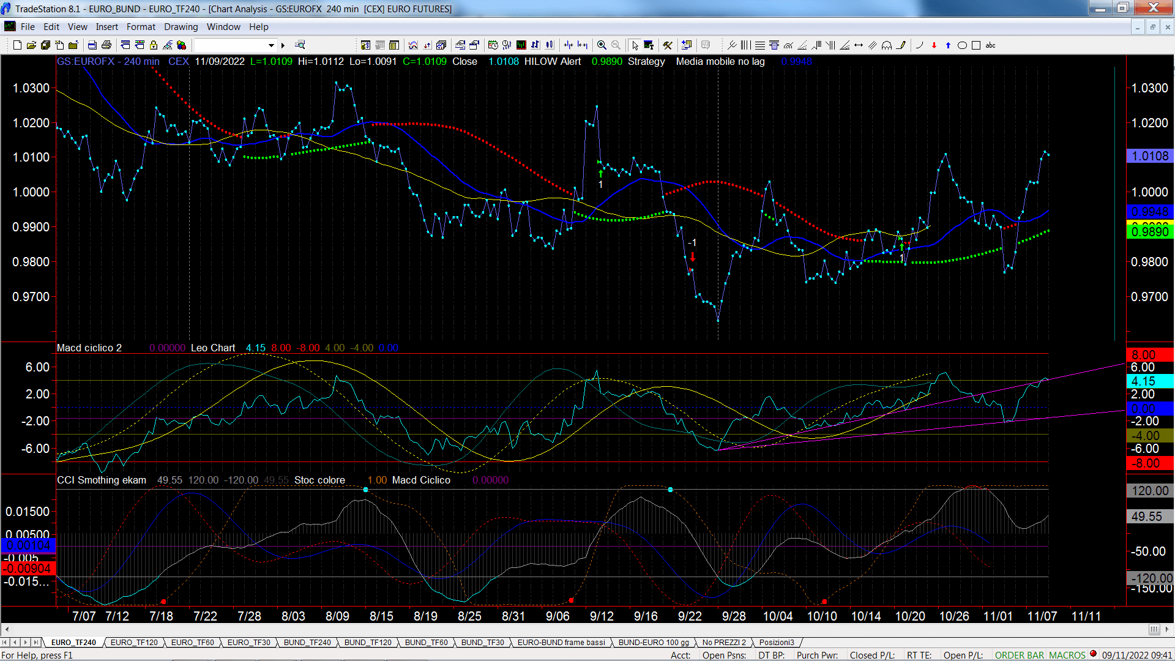Click the Print Preview icon
Viewport: 1175px width, 661px height.
[x=92, y=45]
